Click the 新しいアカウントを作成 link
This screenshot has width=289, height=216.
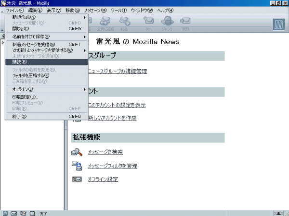112,118
